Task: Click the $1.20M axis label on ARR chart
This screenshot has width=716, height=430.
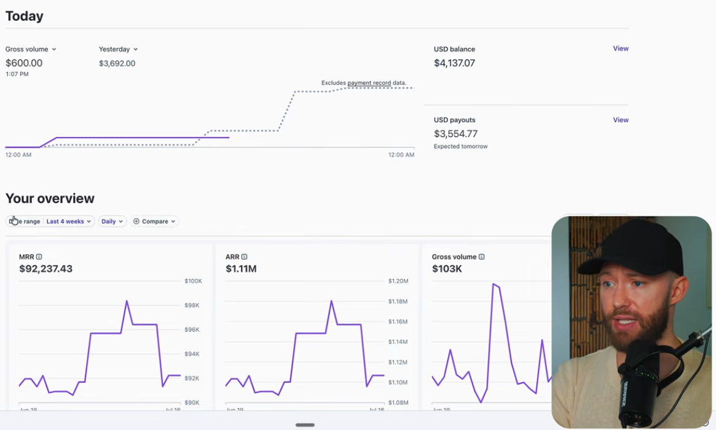Action: click(x=398, y=281)
